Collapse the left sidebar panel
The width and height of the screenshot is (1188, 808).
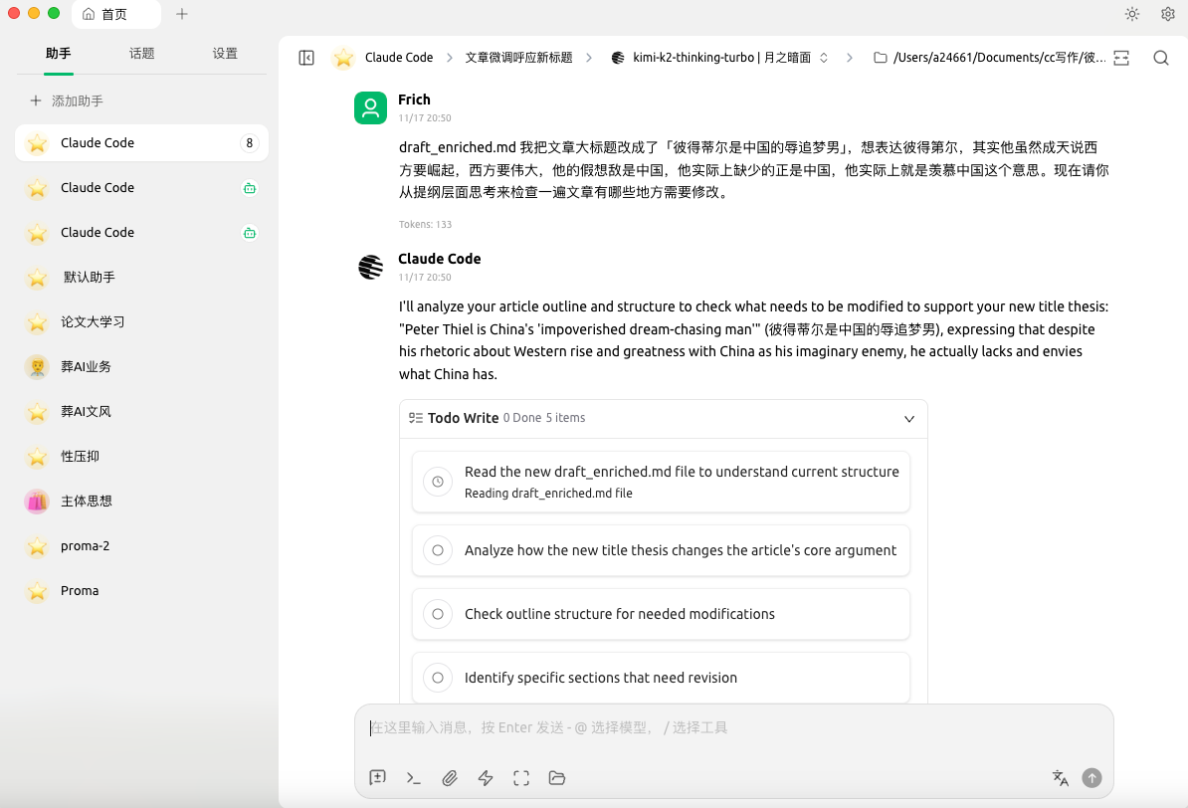(306, 58)
